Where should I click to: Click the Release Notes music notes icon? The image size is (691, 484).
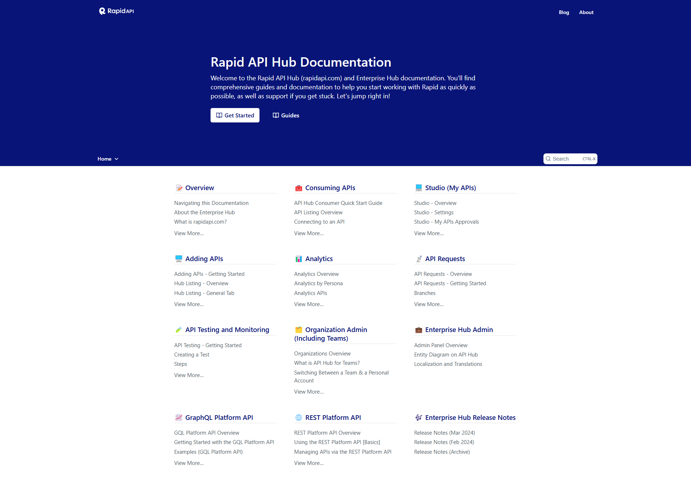419,417
